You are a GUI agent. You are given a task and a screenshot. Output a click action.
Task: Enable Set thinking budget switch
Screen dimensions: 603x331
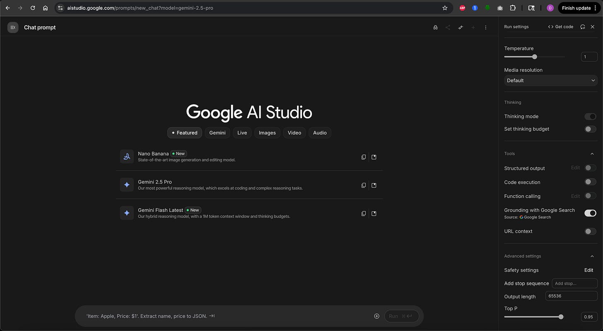tap(590, 129)
